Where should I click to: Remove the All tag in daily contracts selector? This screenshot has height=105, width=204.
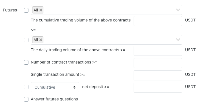(41, 40)
